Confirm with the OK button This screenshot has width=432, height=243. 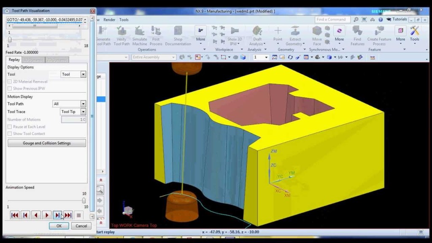[59, 226]
